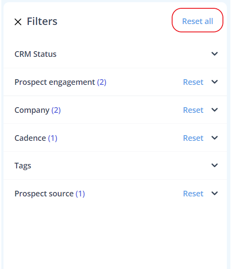Select the Prospect engagement label text
Viewport: 233px width, 269px height.
pyautogui.click(x=55, y=82)
